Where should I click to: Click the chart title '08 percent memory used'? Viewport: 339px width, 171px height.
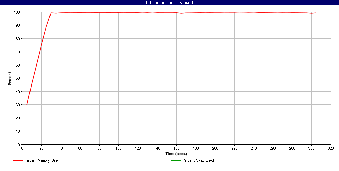[169, 3]
